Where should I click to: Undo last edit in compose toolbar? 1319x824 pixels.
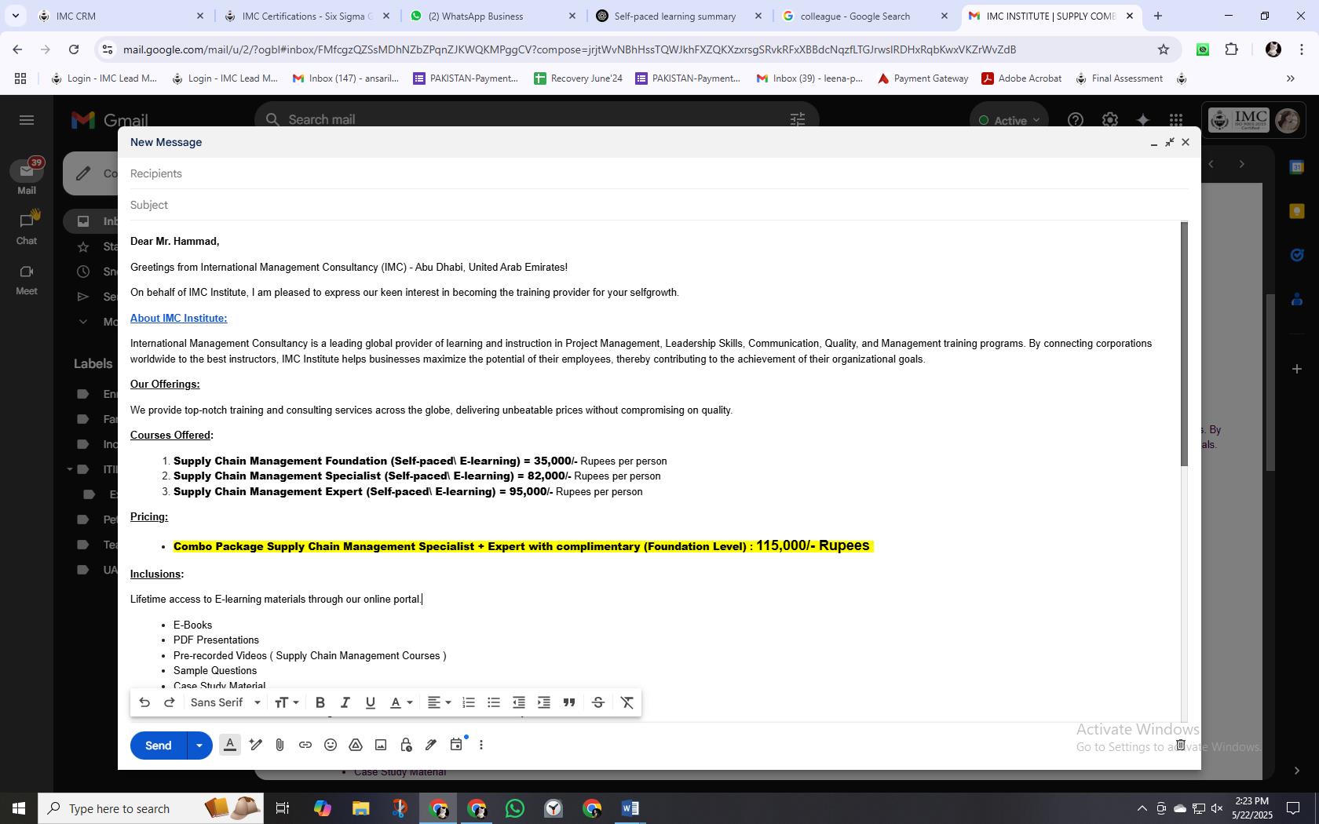(x=144, y=702)
